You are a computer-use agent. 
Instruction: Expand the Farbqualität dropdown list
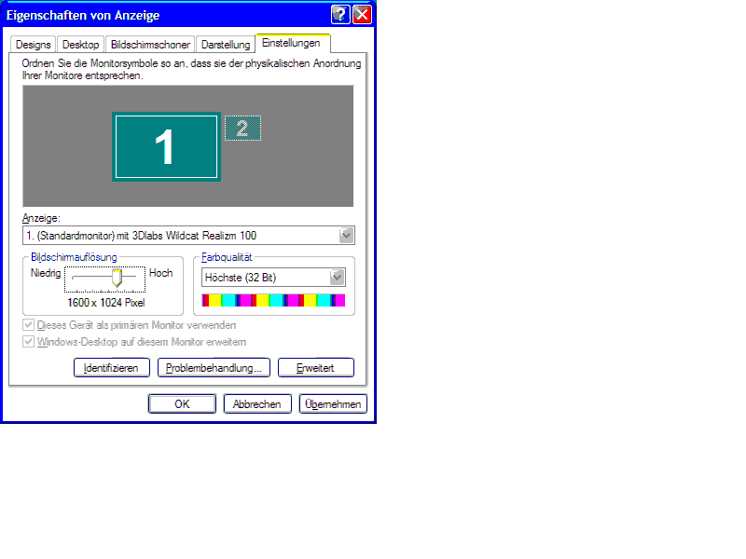tap(337, 277)
